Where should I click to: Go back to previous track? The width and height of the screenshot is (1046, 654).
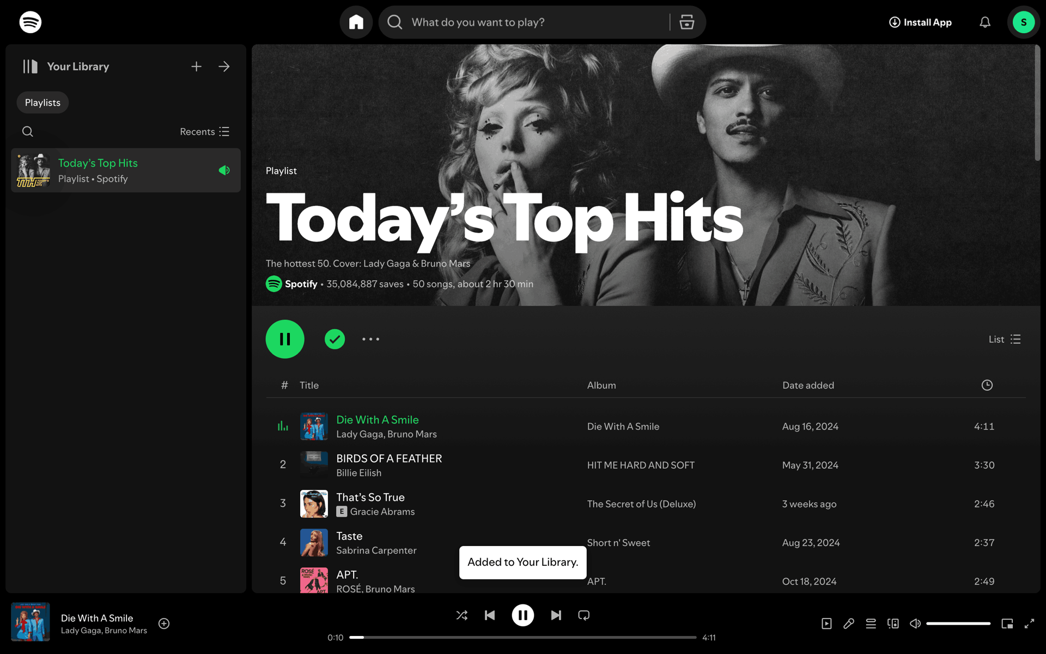tap(490, 615)
